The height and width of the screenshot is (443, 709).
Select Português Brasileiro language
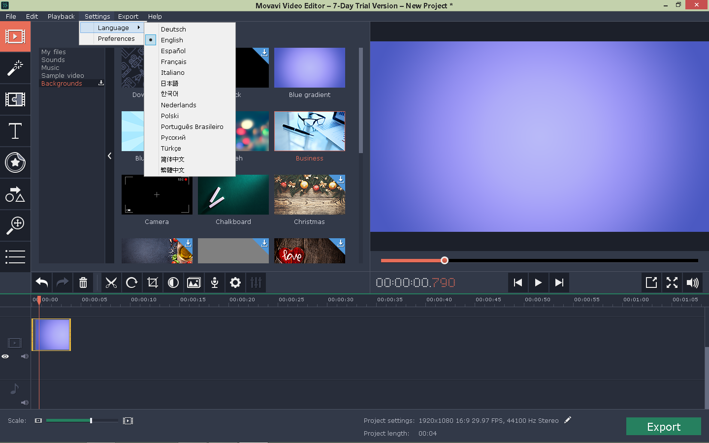pos(192,127)
